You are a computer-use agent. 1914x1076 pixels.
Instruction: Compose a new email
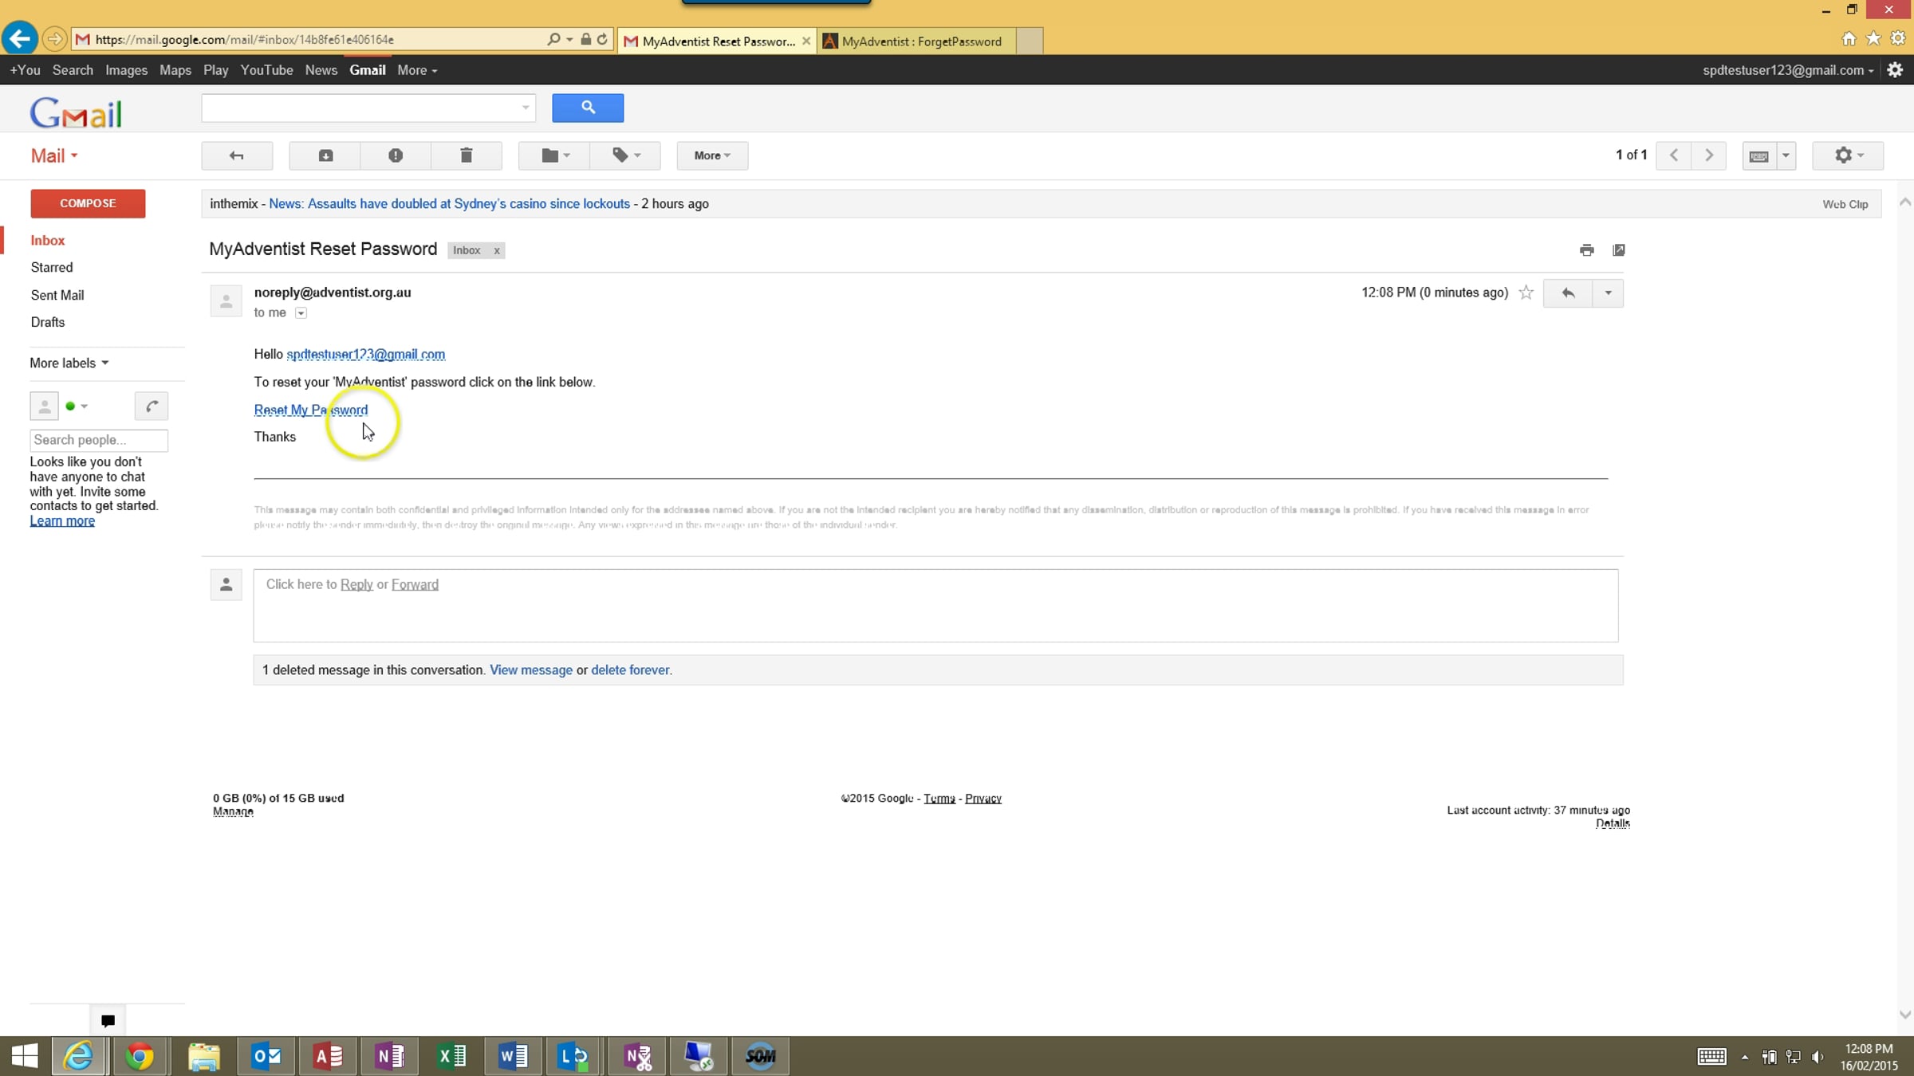(88, 203)
